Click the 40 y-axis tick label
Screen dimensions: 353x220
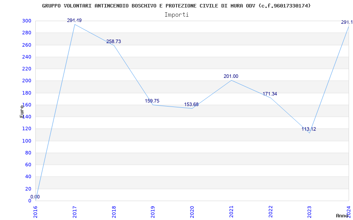tap(28, 177)
